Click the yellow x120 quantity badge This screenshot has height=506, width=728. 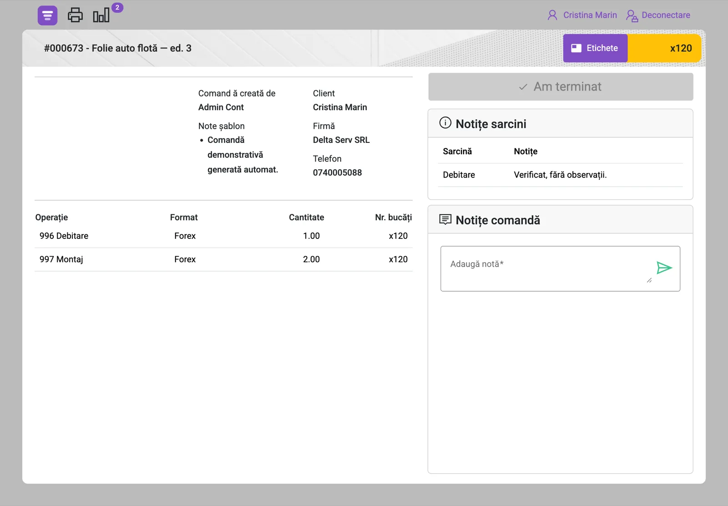(664, 48)
